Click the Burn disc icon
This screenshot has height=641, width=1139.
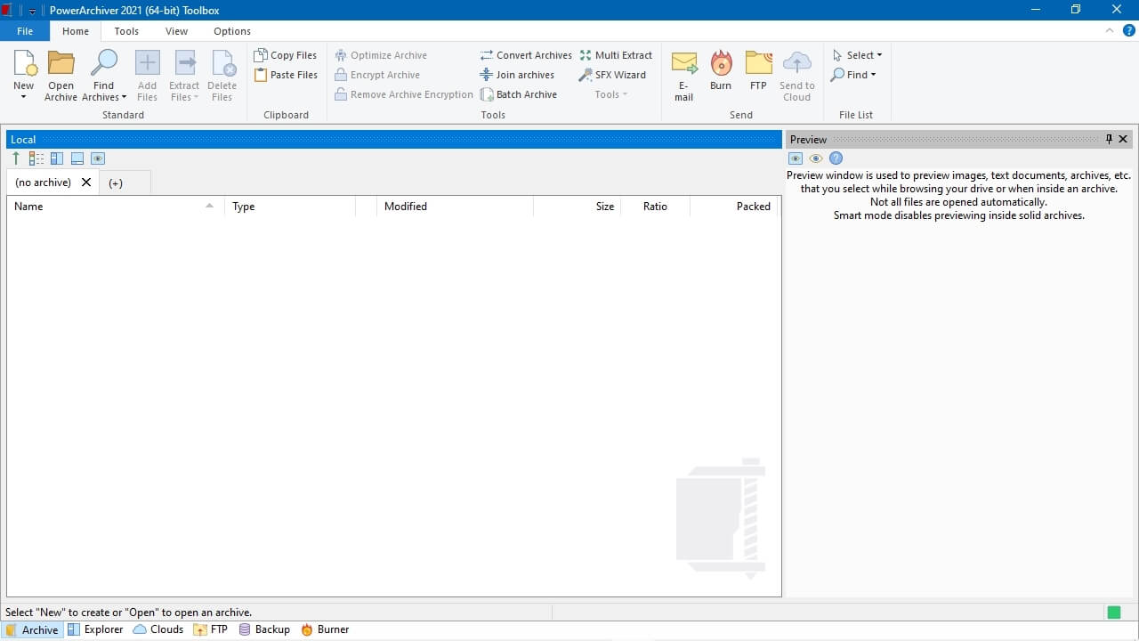[x=721, y=64]
